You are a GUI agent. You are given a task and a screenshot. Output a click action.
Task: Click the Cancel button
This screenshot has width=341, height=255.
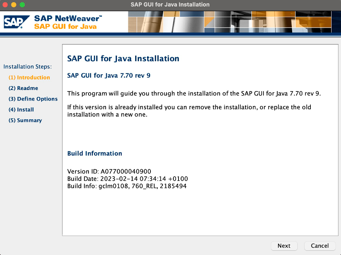(320, 246)
